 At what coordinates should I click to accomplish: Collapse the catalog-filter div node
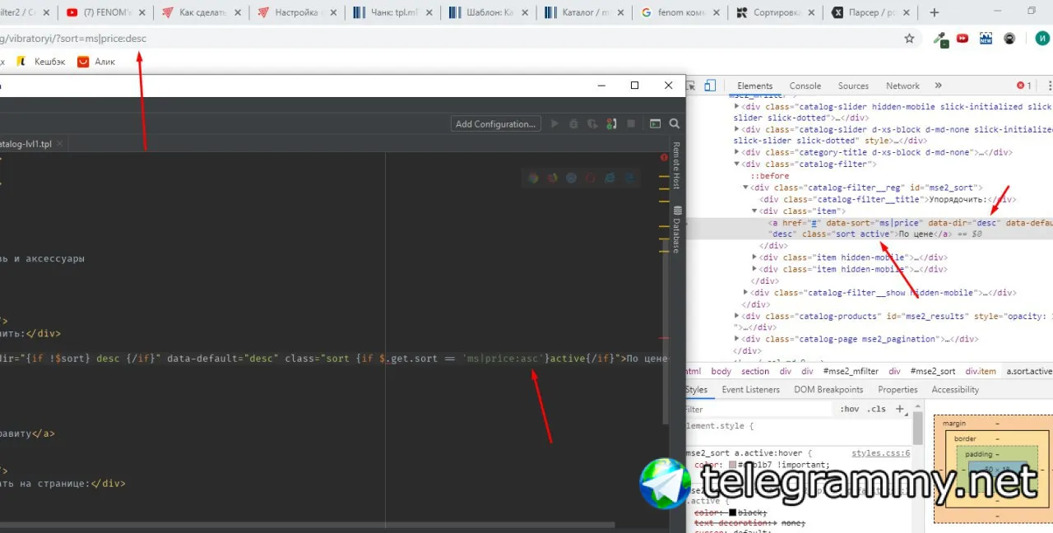736,164
